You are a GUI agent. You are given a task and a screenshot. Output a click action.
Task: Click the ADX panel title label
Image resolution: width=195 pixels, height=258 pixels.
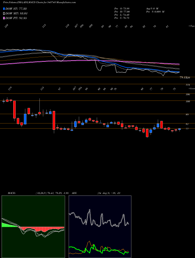pyautogui.click(x=74, y=193)
